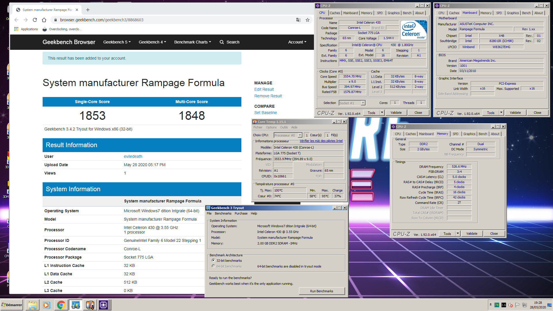Open Windows Explorer from the taskbar

pyautogui.click(x=33, y=305)
